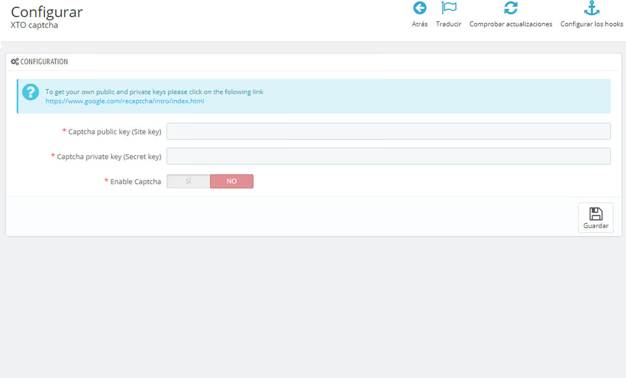This screenshot has height=378, width=626.
Task: Click the Comprobar actualizaciones text label
Action: [x=511, y=23]
